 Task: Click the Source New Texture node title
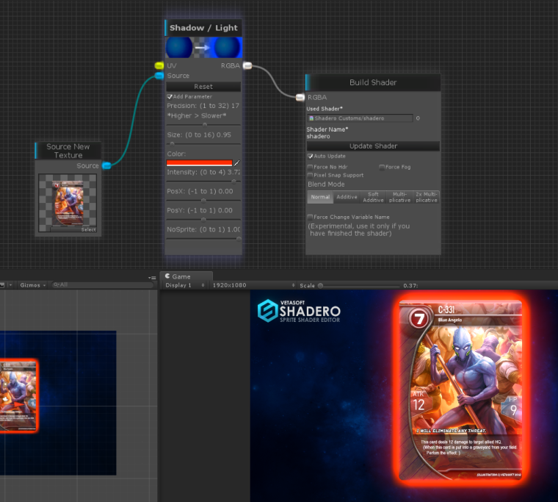(x=68, y=151)
